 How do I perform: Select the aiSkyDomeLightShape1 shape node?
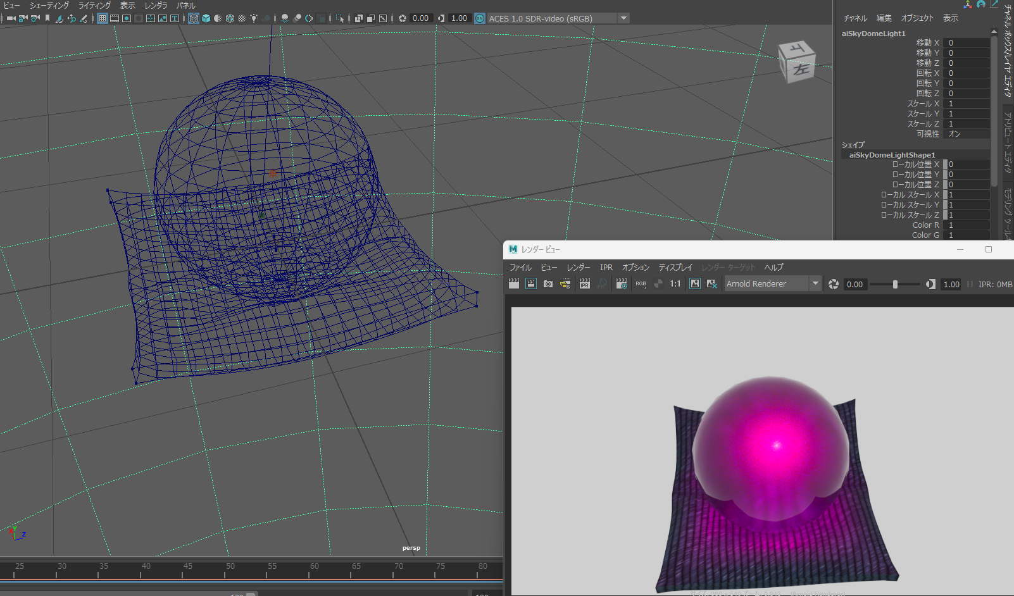(892, 155)
